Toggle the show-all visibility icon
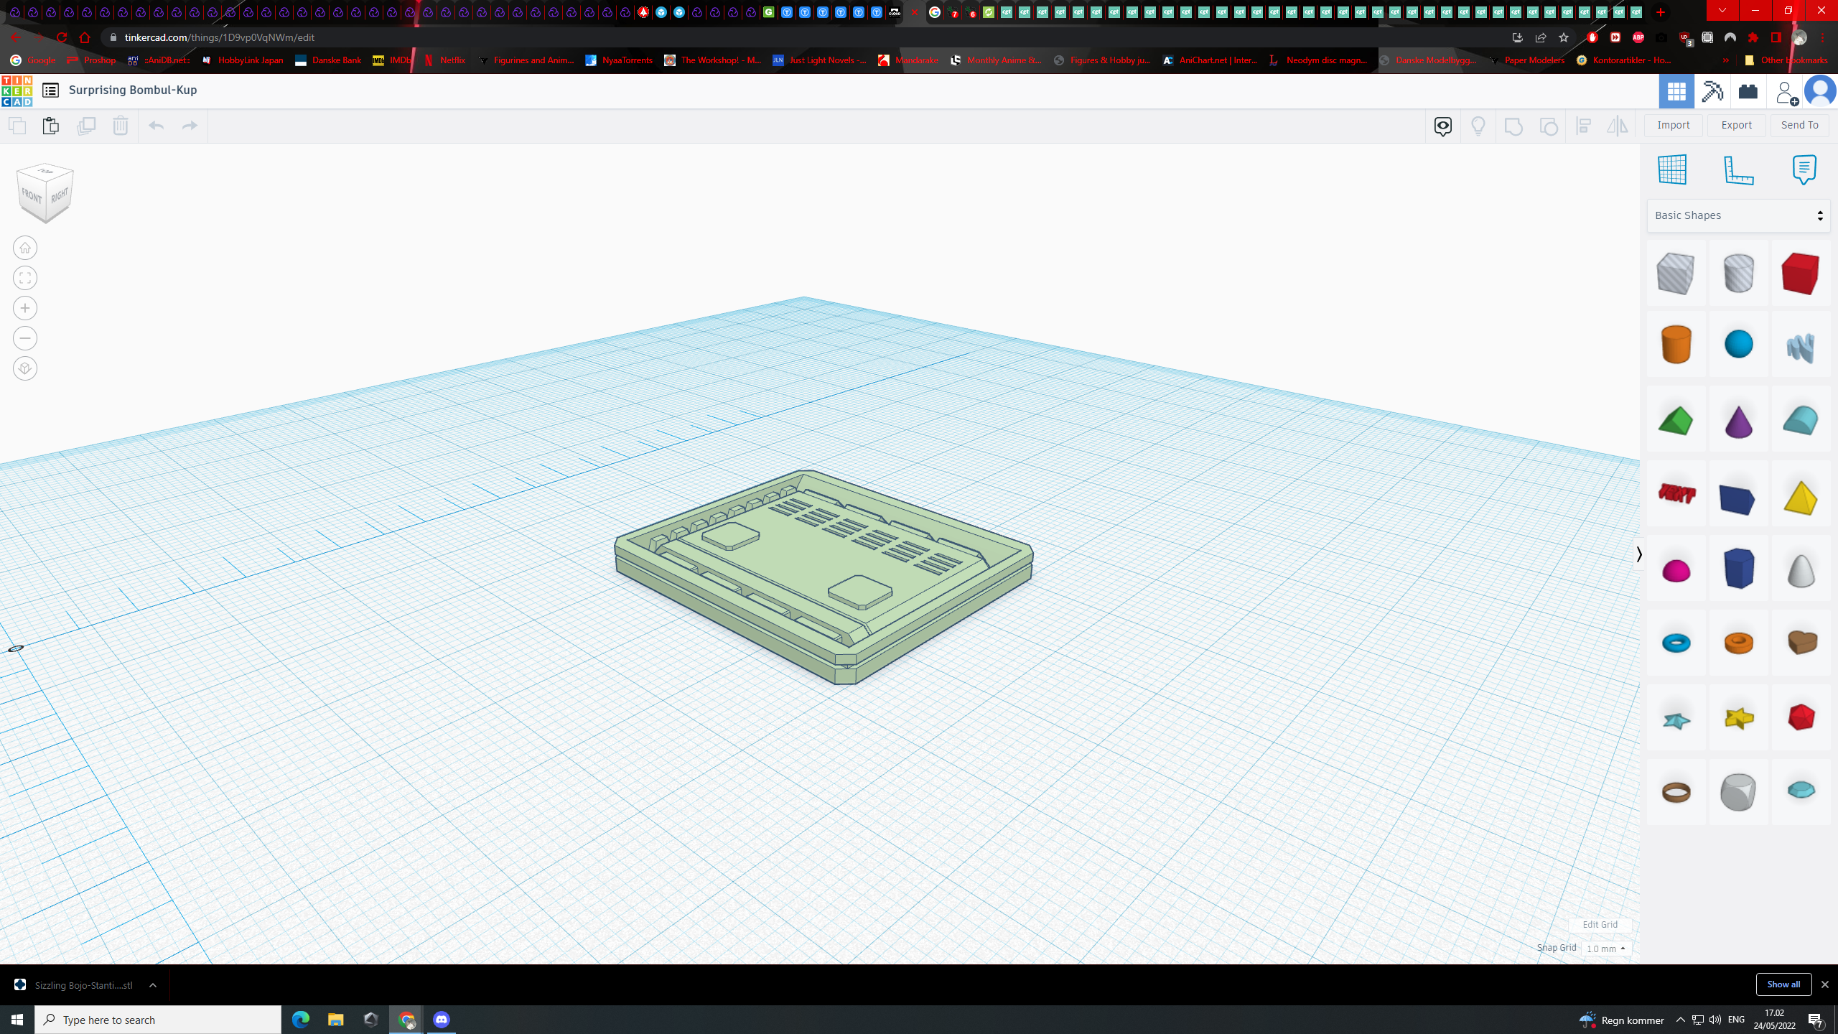Image resolution: width=1838 pixels, height=1034 pixels. 1442,126
